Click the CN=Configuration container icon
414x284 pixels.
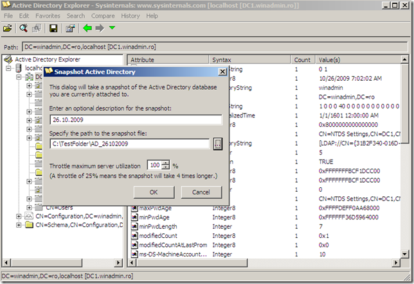pos(29,216)
